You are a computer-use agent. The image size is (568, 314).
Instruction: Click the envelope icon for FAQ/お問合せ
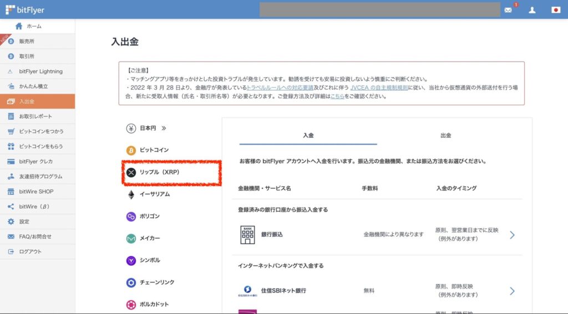coord(11,236)
